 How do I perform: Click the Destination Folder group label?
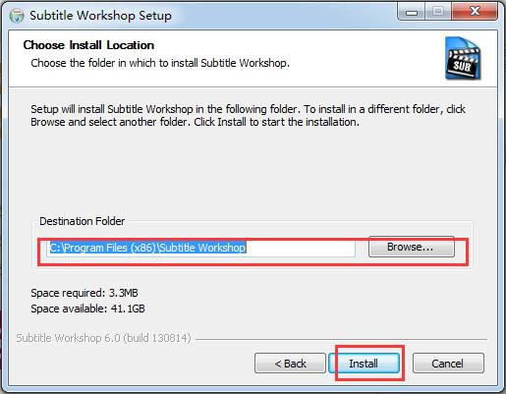pos(83,221)
